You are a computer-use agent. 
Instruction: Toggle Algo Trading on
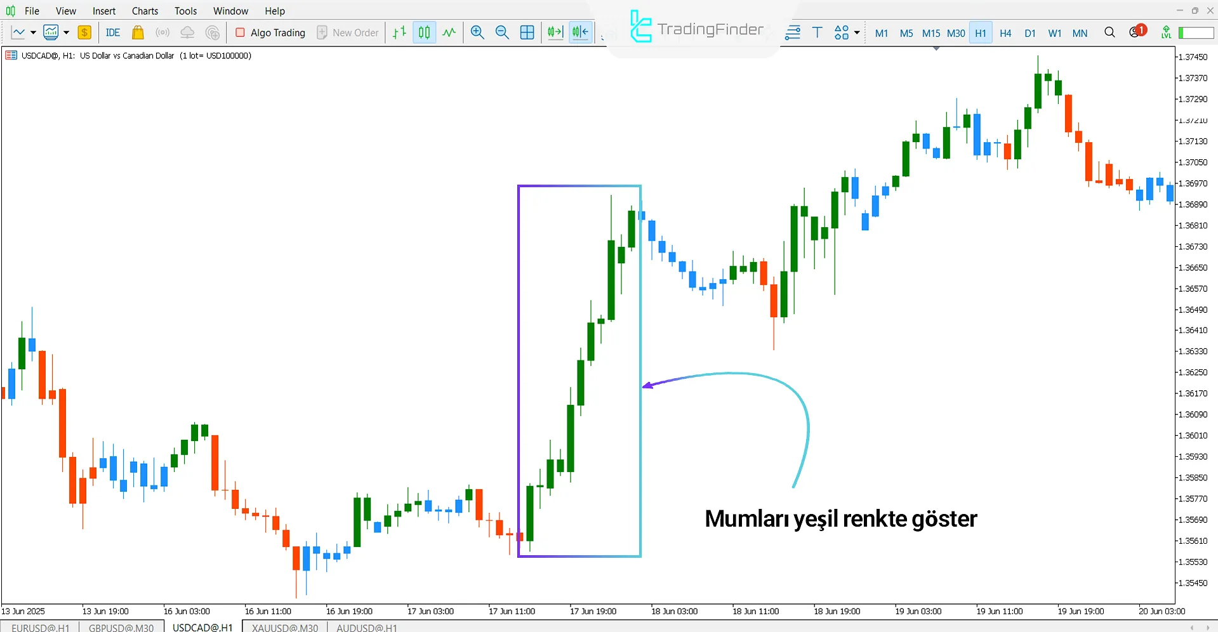pos(270,32)
